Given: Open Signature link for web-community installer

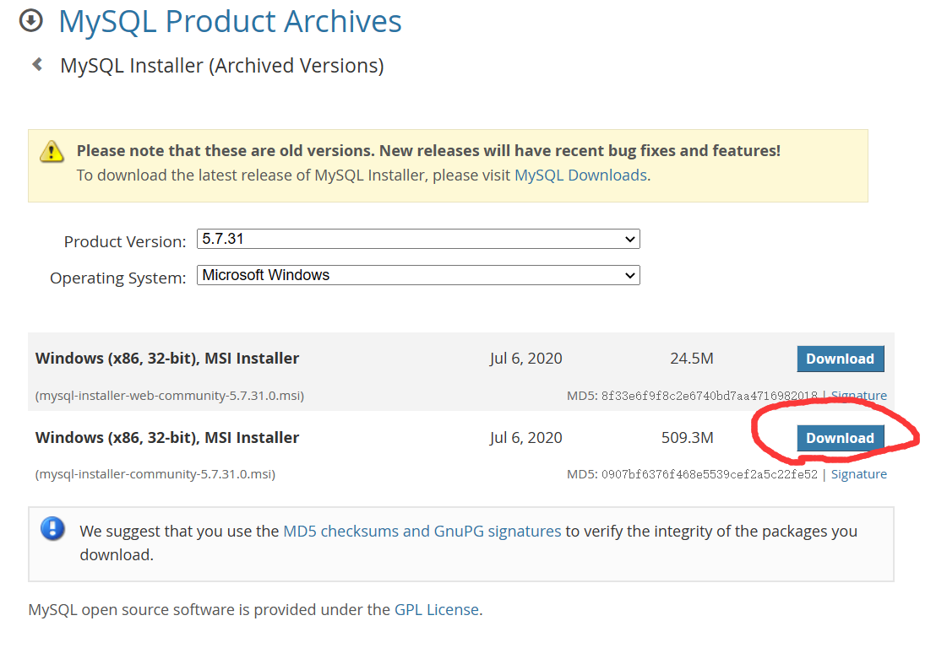Looking at the screenshot, I should click(858, 395).
